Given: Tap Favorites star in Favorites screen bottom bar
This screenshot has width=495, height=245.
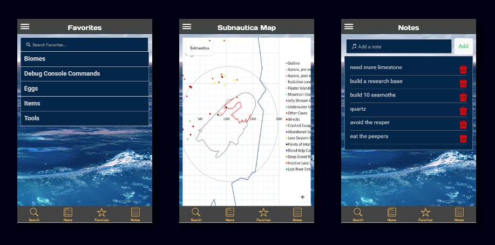Looking at the screenshot, I should click(101, 212).
